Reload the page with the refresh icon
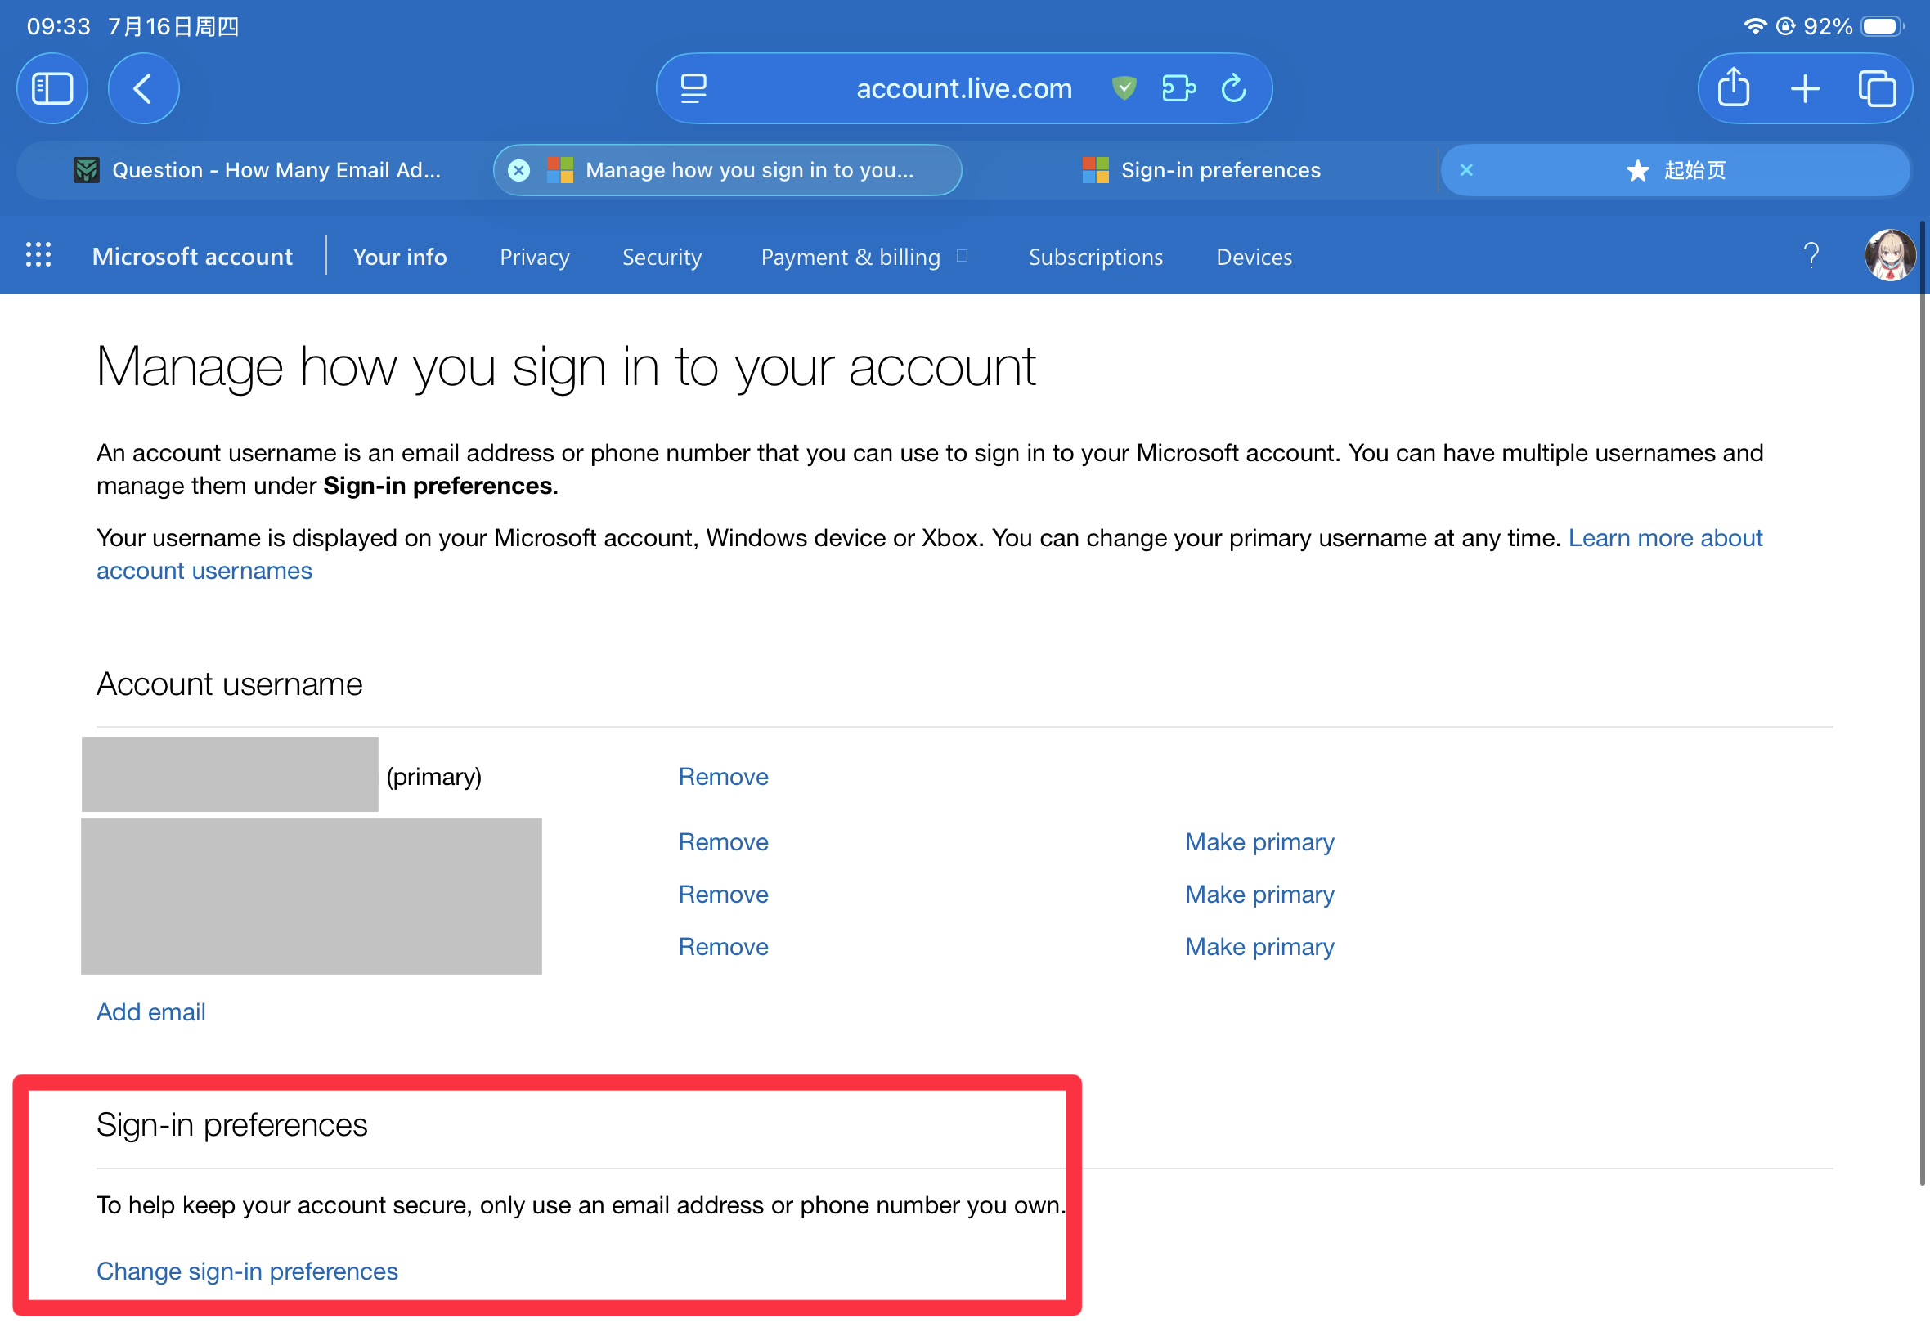The width and height of the screenshot is (1930, 1341). [x=1233, y=87]
